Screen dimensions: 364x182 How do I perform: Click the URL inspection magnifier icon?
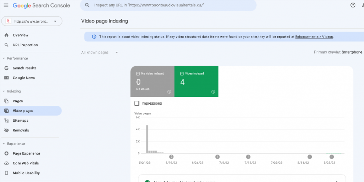pyautogui.click(x=6, y=45)
